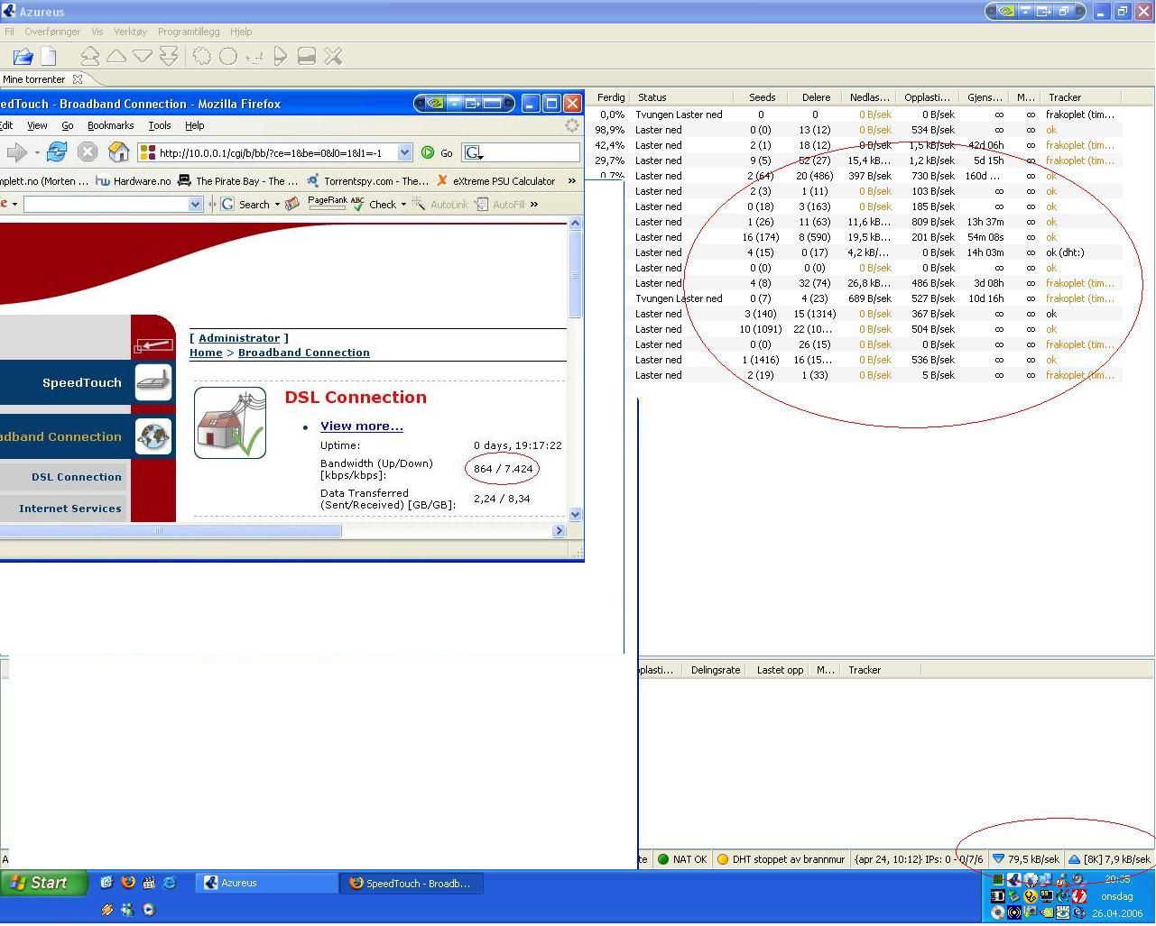Screen dimensions: 1156x926
Task: Open the Check dropdown arrow
Action: pos(403,205)
